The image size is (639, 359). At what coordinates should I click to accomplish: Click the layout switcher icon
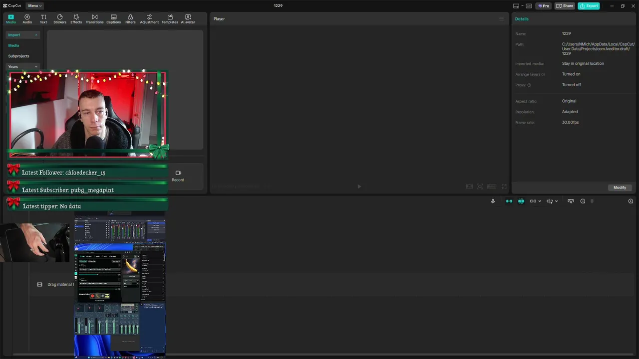click(x=516, y=6)
